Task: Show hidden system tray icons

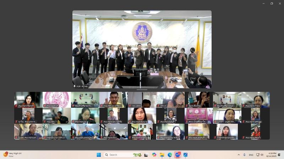Action: coord(239,155)
